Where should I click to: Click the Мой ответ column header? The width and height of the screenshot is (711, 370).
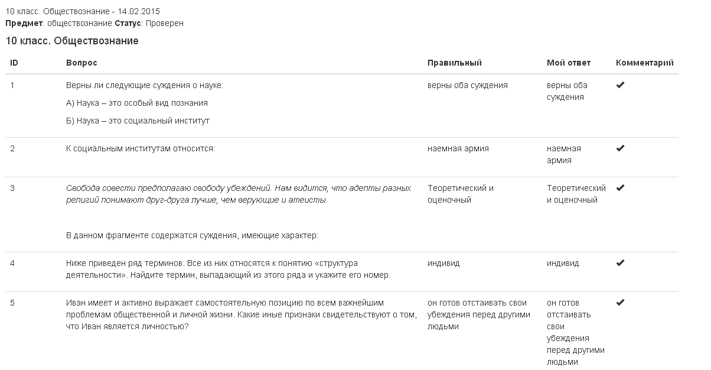[x=568, y=63]
